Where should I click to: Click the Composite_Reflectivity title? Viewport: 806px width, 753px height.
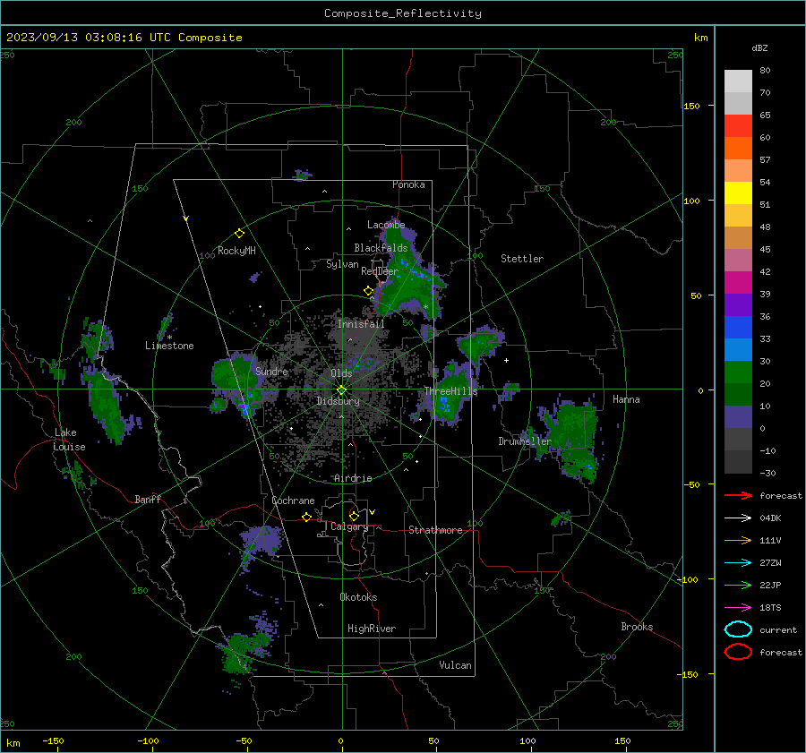click(x=403, y=13)
